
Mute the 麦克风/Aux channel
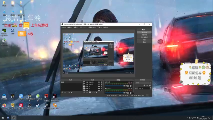(x=127, y=93)
